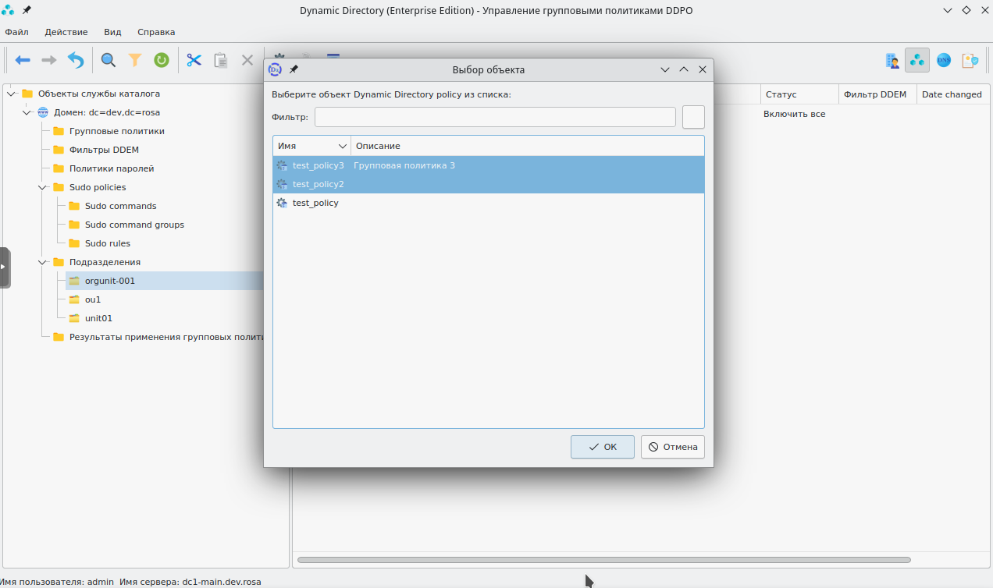Collapse the Домен: dc=dev,dc=rosa node
Viewport: 993px width, 588px height.
pyautogui.click(x=27, y=112)
